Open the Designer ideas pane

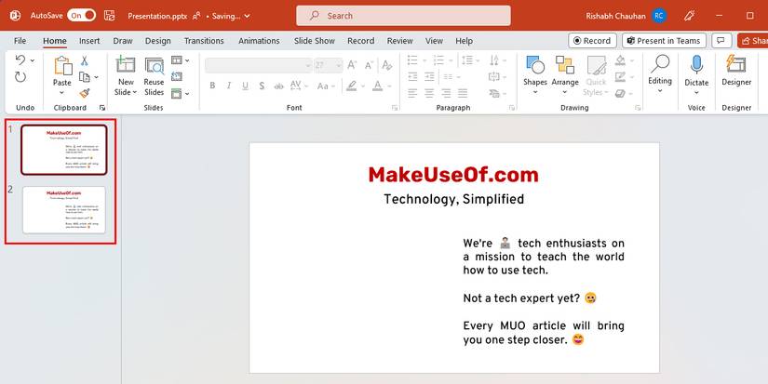click(x=736, y=64)
